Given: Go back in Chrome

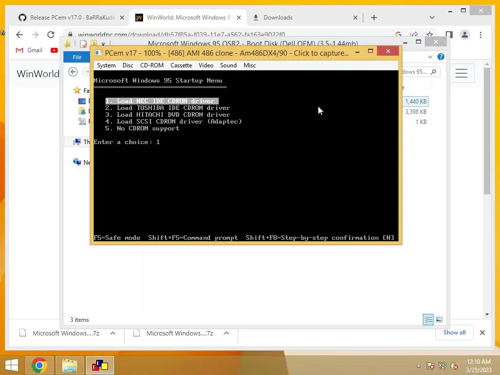Looking at the screenshot, I should 20,35.
